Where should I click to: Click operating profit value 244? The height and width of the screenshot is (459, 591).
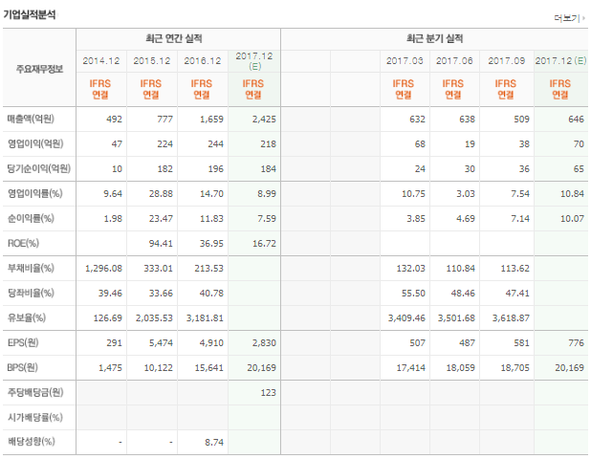coord(216,144)
